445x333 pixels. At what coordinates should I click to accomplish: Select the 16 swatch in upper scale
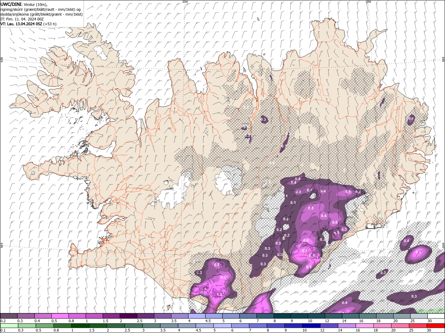pyautogui.click(x=367, y=316)
